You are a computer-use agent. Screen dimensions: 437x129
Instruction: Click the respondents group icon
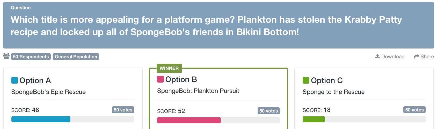coord(6,56)
